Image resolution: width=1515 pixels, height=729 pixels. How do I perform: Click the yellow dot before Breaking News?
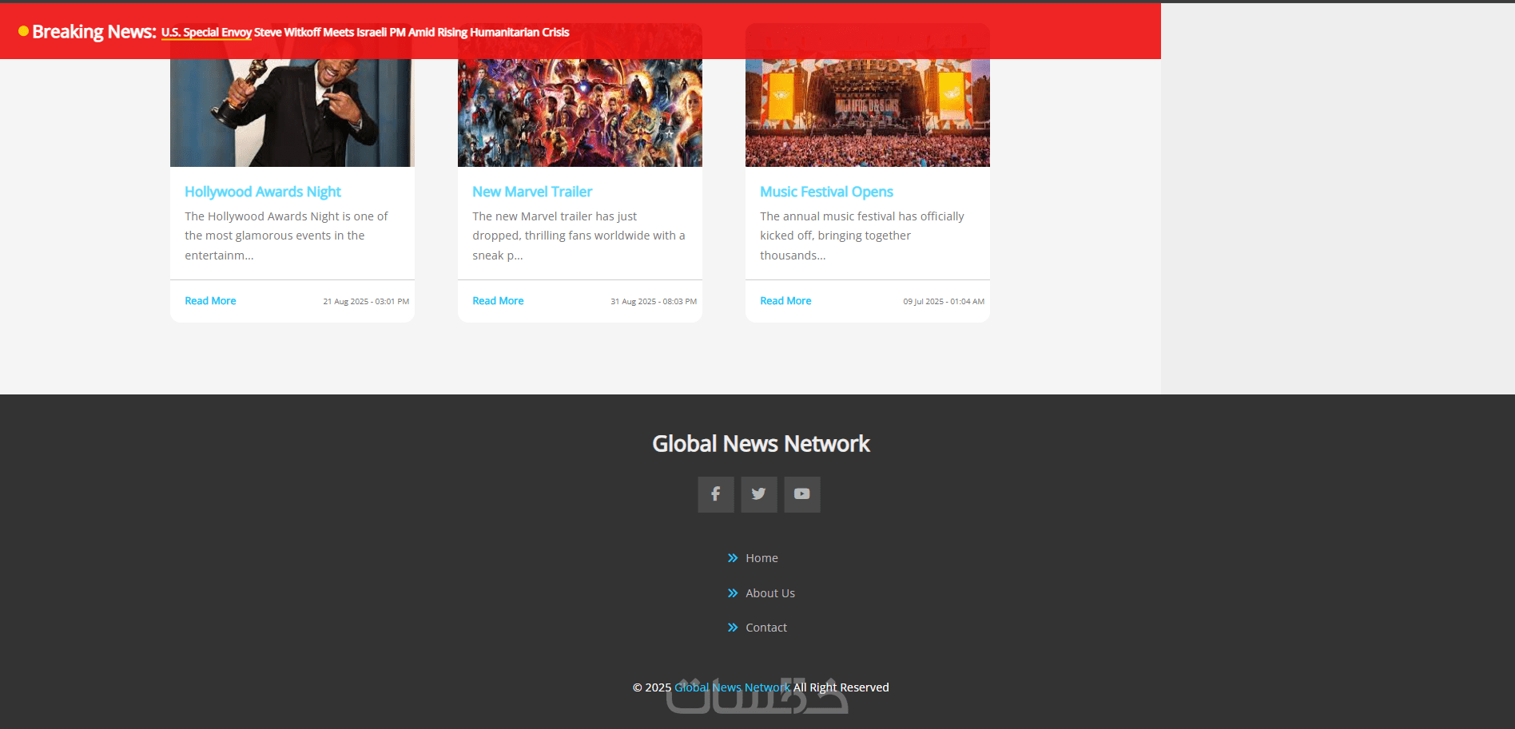[24, 31]
